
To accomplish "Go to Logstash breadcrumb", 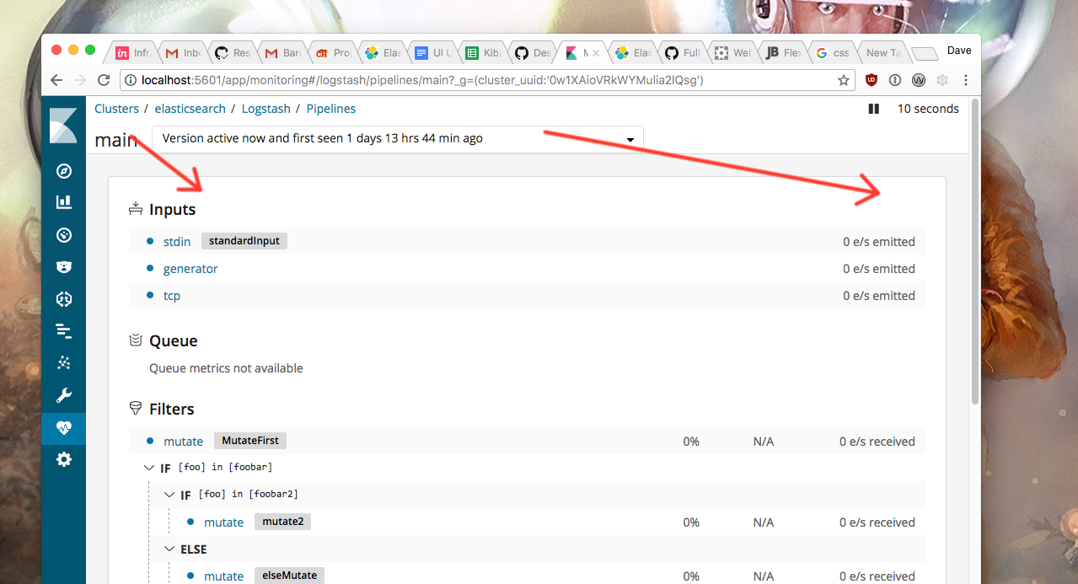I will (x=265, y=109).
